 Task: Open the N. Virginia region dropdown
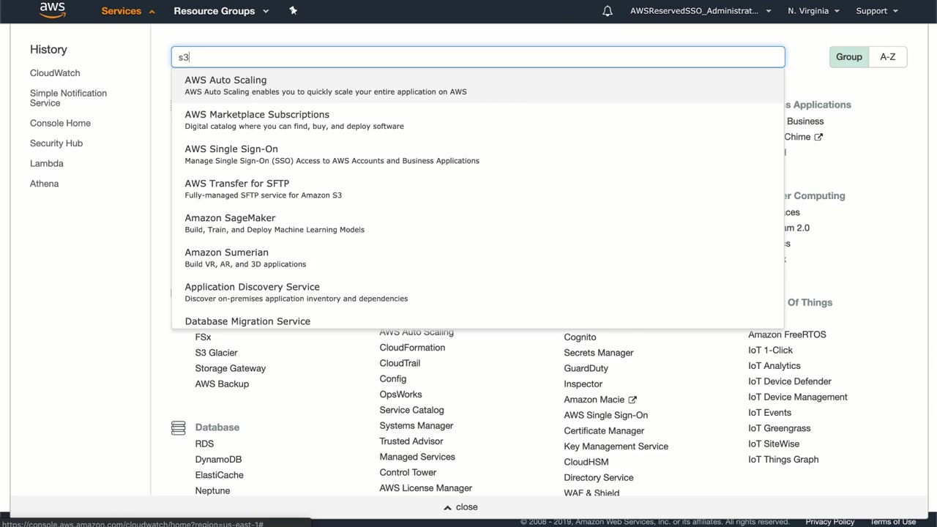[813, 11]
